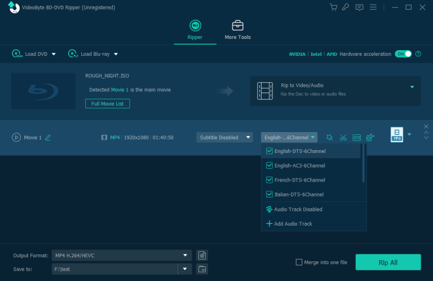Screen dimensions: 433x281
Task: Collapse the English-...6Channel audio dropdown
Action: (x=289, y=137)
